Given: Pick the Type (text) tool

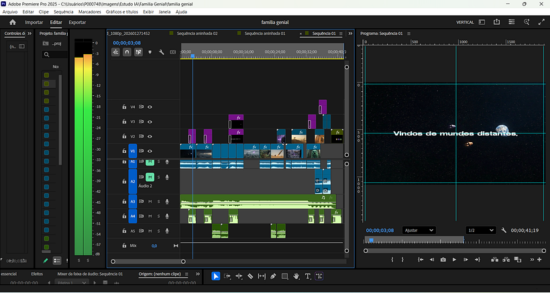Looking at the screenshot, I should [x=307, y=276].
